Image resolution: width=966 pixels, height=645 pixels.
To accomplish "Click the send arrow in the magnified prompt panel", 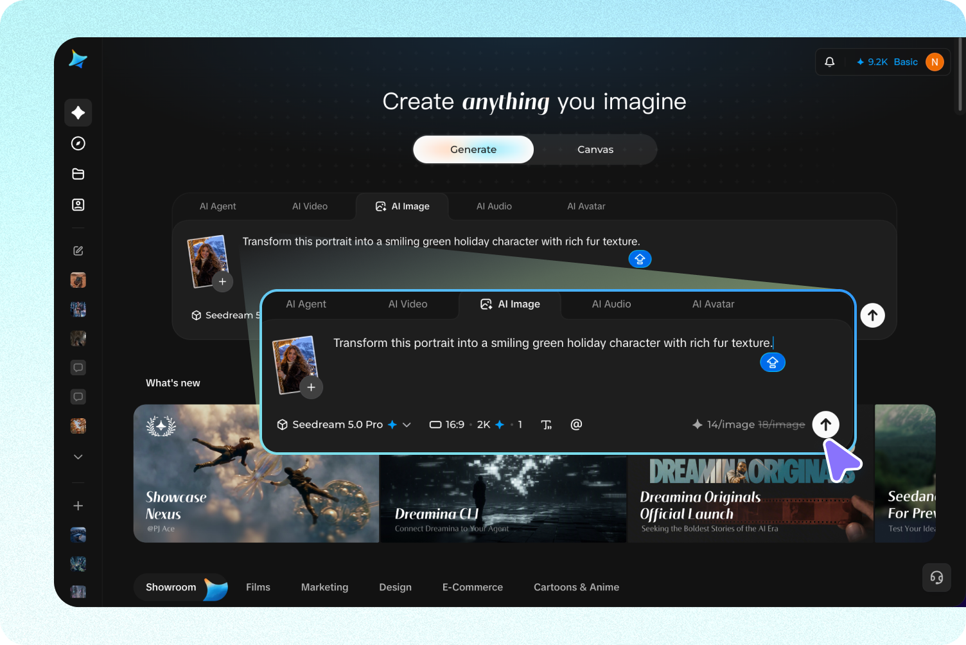I will tap(826, 425).
